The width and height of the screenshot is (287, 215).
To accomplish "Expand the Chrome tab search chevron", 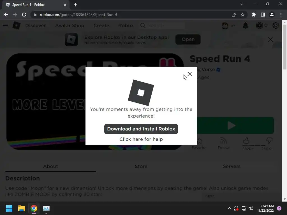I will [242, 4].
